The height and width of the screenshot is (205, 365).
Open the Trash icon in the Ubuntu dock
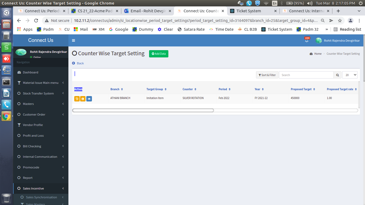pyautogui.click(x=6, y=199)
